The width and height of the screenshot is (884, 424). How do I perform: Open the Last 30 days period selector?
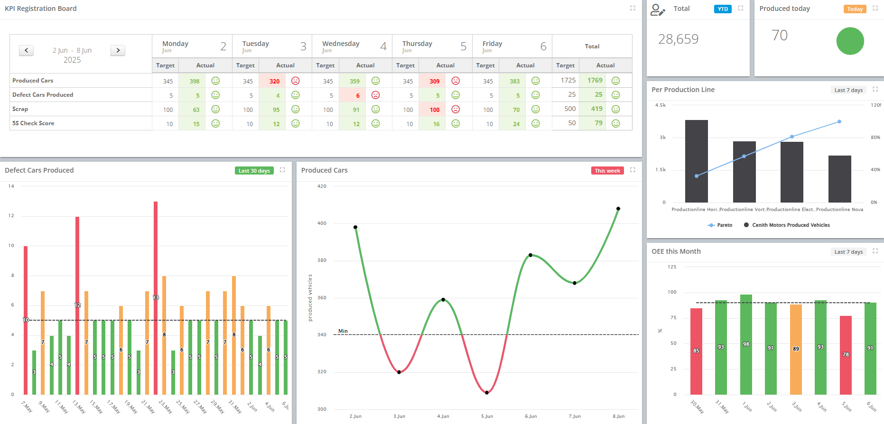coord(254,171)
